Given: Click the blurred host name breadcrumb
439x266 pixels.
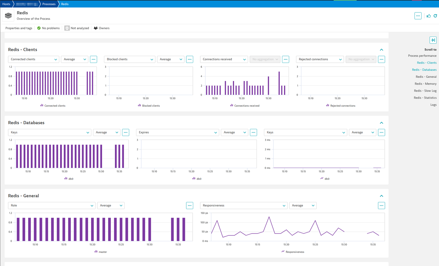Looking at the screenshot, I should point(27,4).
